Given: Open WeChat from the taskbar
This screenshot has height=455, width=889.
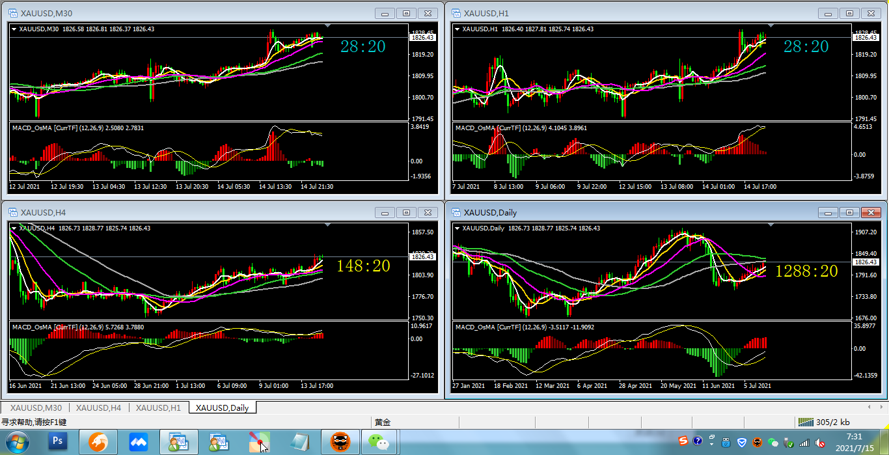Looking at the screenshot, I should coord(381,442).
